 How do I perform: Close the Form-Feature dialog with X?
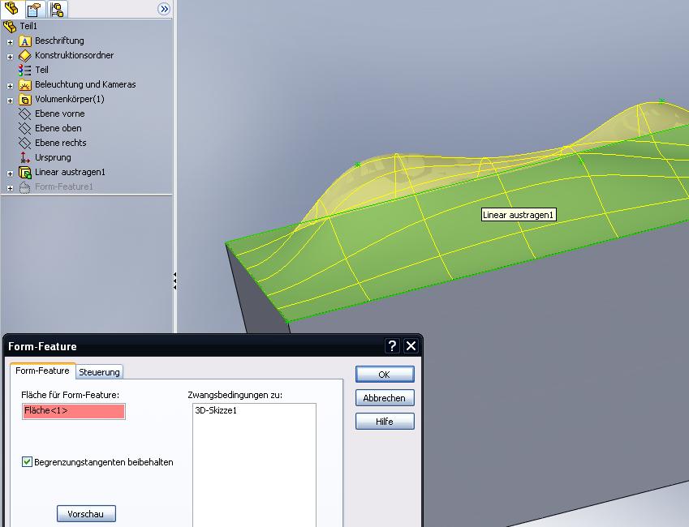pyautogui.click(x=411, y=346)
